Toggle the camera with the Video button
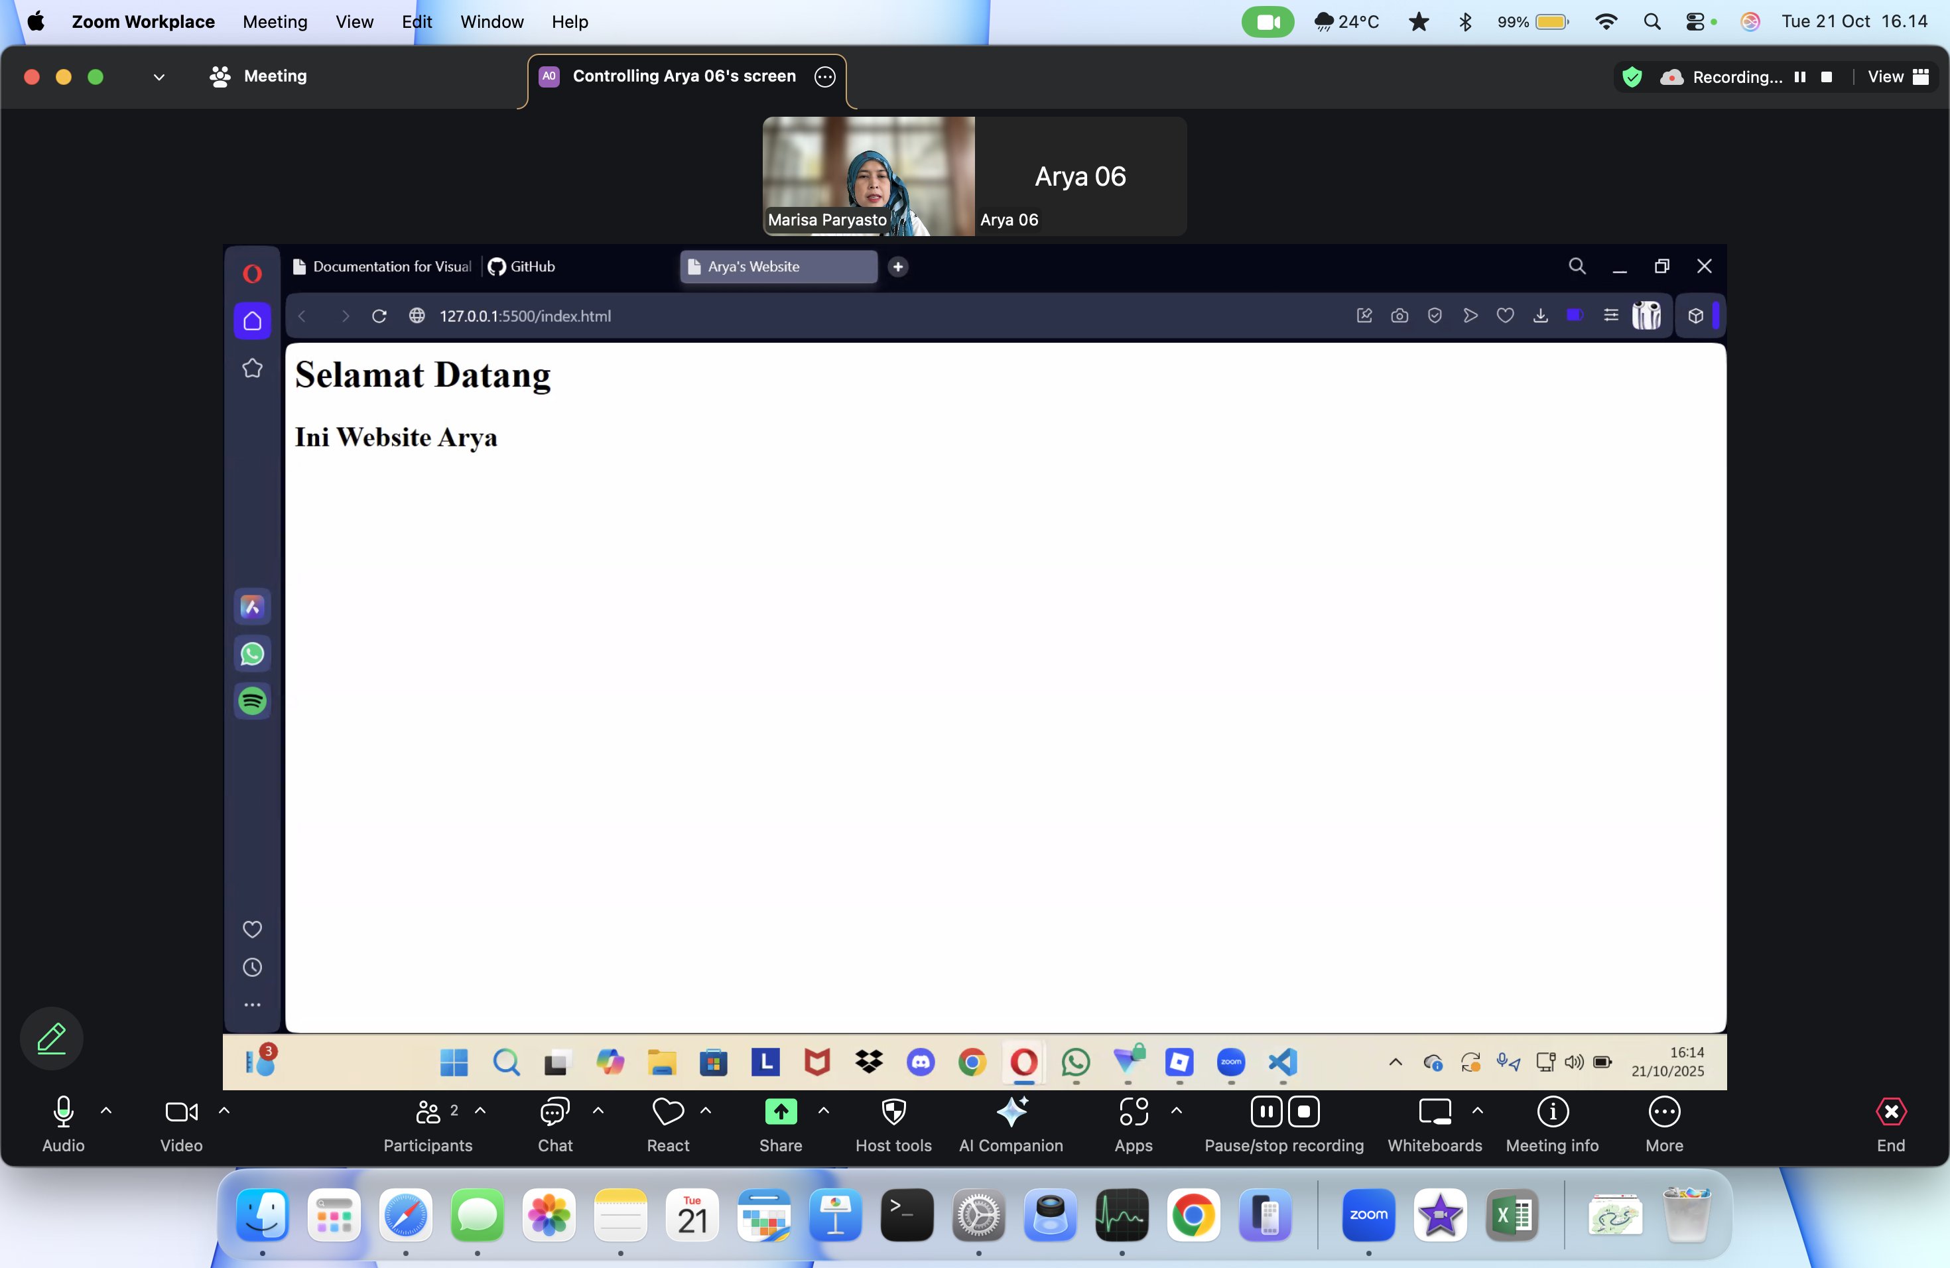Screen dimensions: 1950x1268 pyautogui.click(x=181, y=1111)
